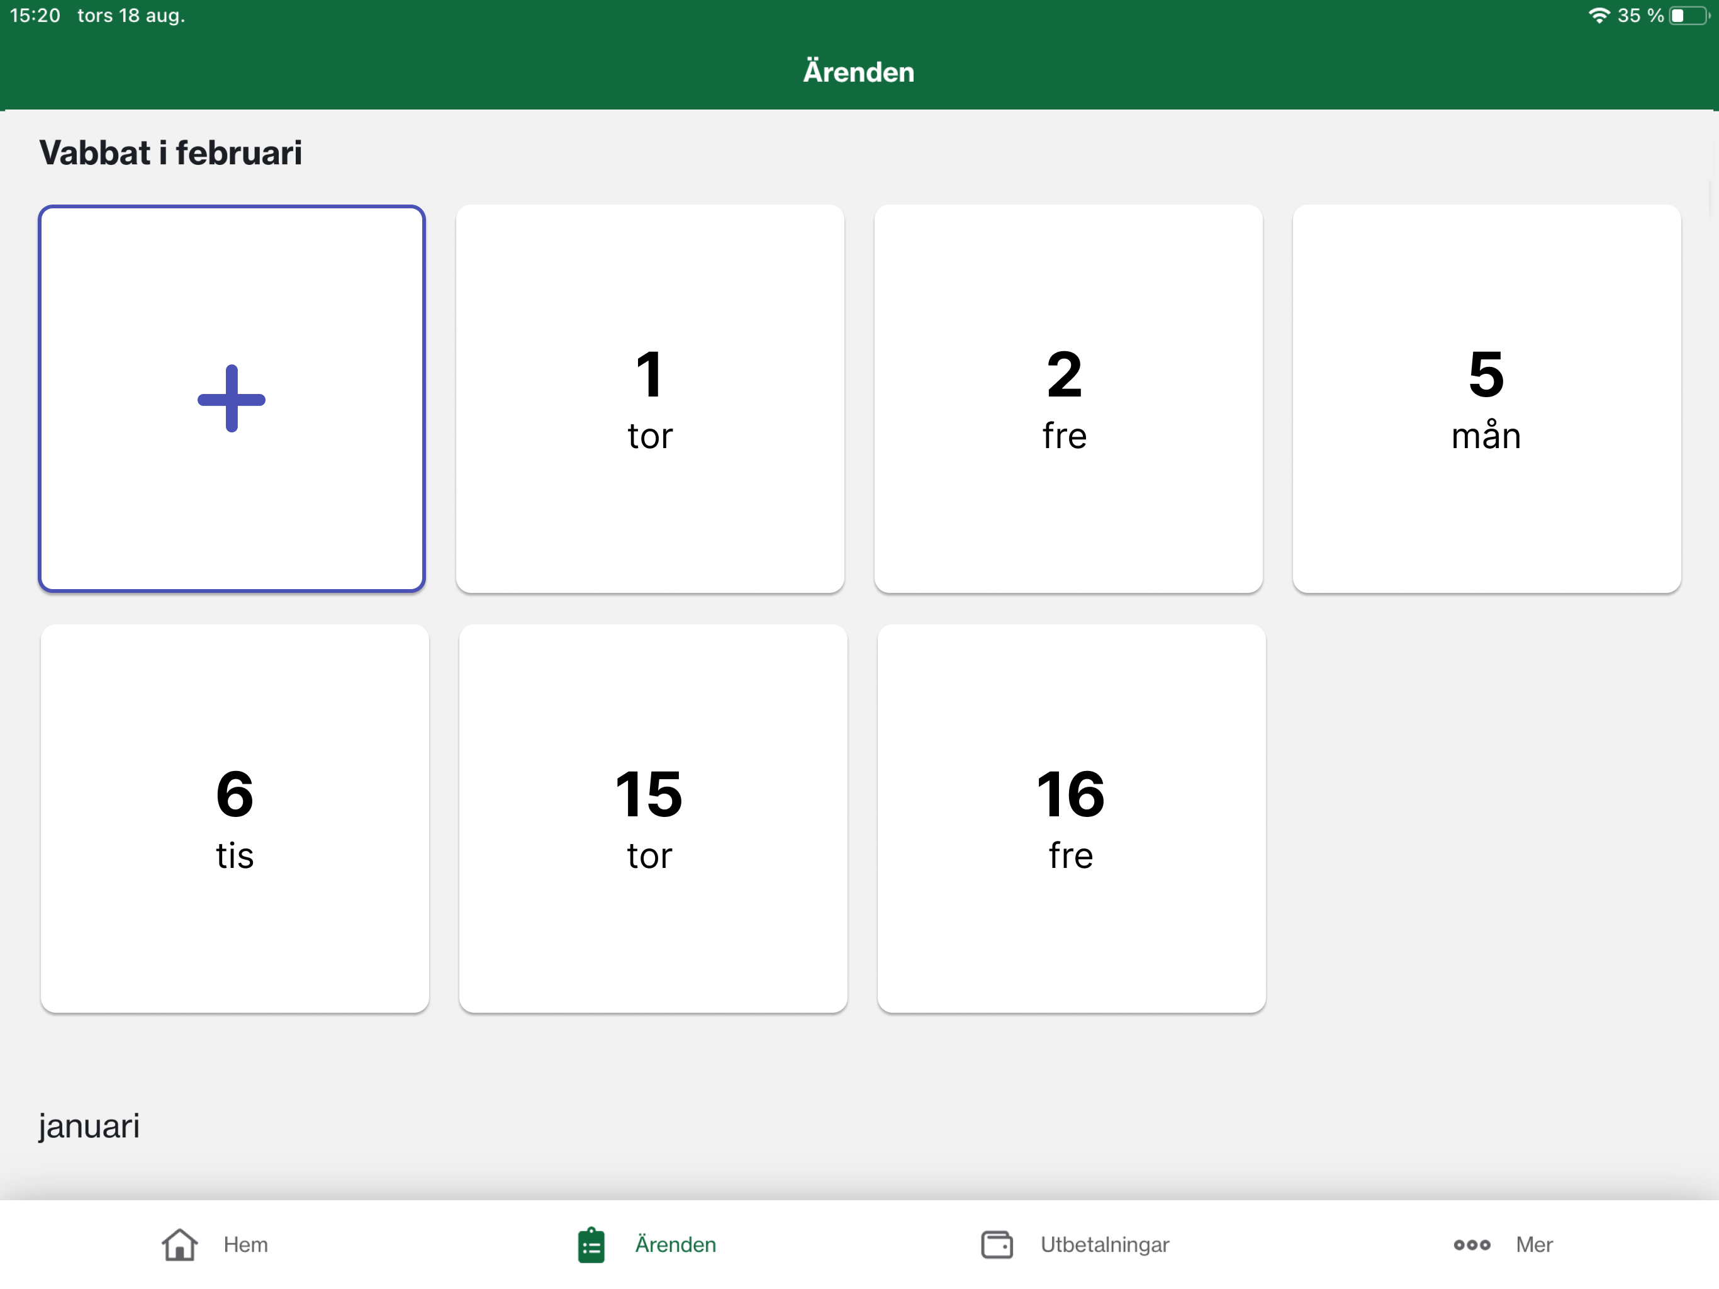Image resolution: width=1719 pixels, height=1289 pixels.
Task: Open the Utbetalningar tab label
Action: click(1104, 1244)
